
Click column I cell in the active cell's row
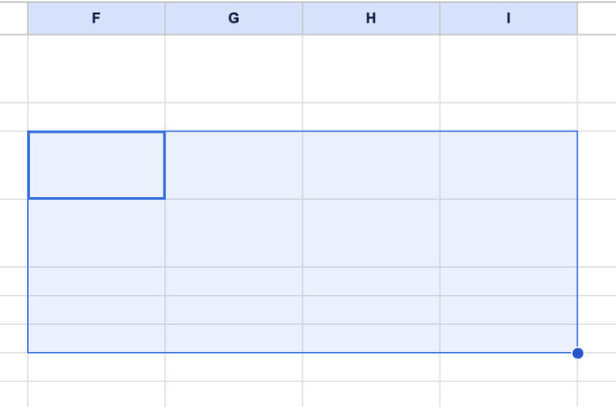point(508,164)
